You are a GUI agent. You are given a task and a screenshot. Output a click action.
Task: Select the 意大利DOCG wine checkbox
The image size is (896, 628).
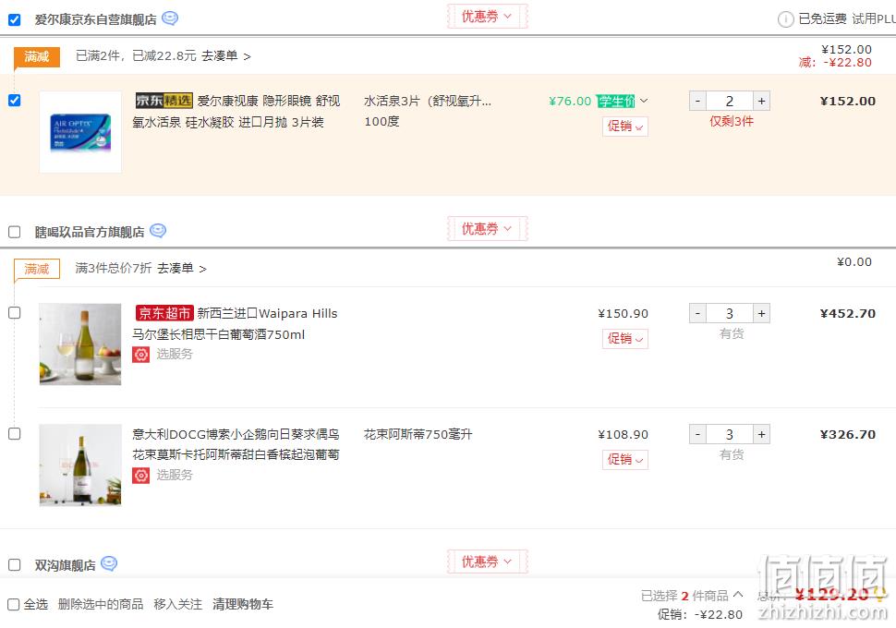(14, 434)
